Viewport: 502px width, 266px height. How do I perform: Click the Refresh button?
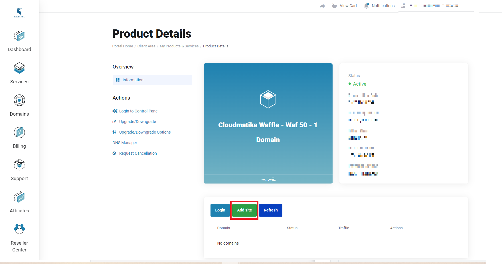[x=271, y=210]
